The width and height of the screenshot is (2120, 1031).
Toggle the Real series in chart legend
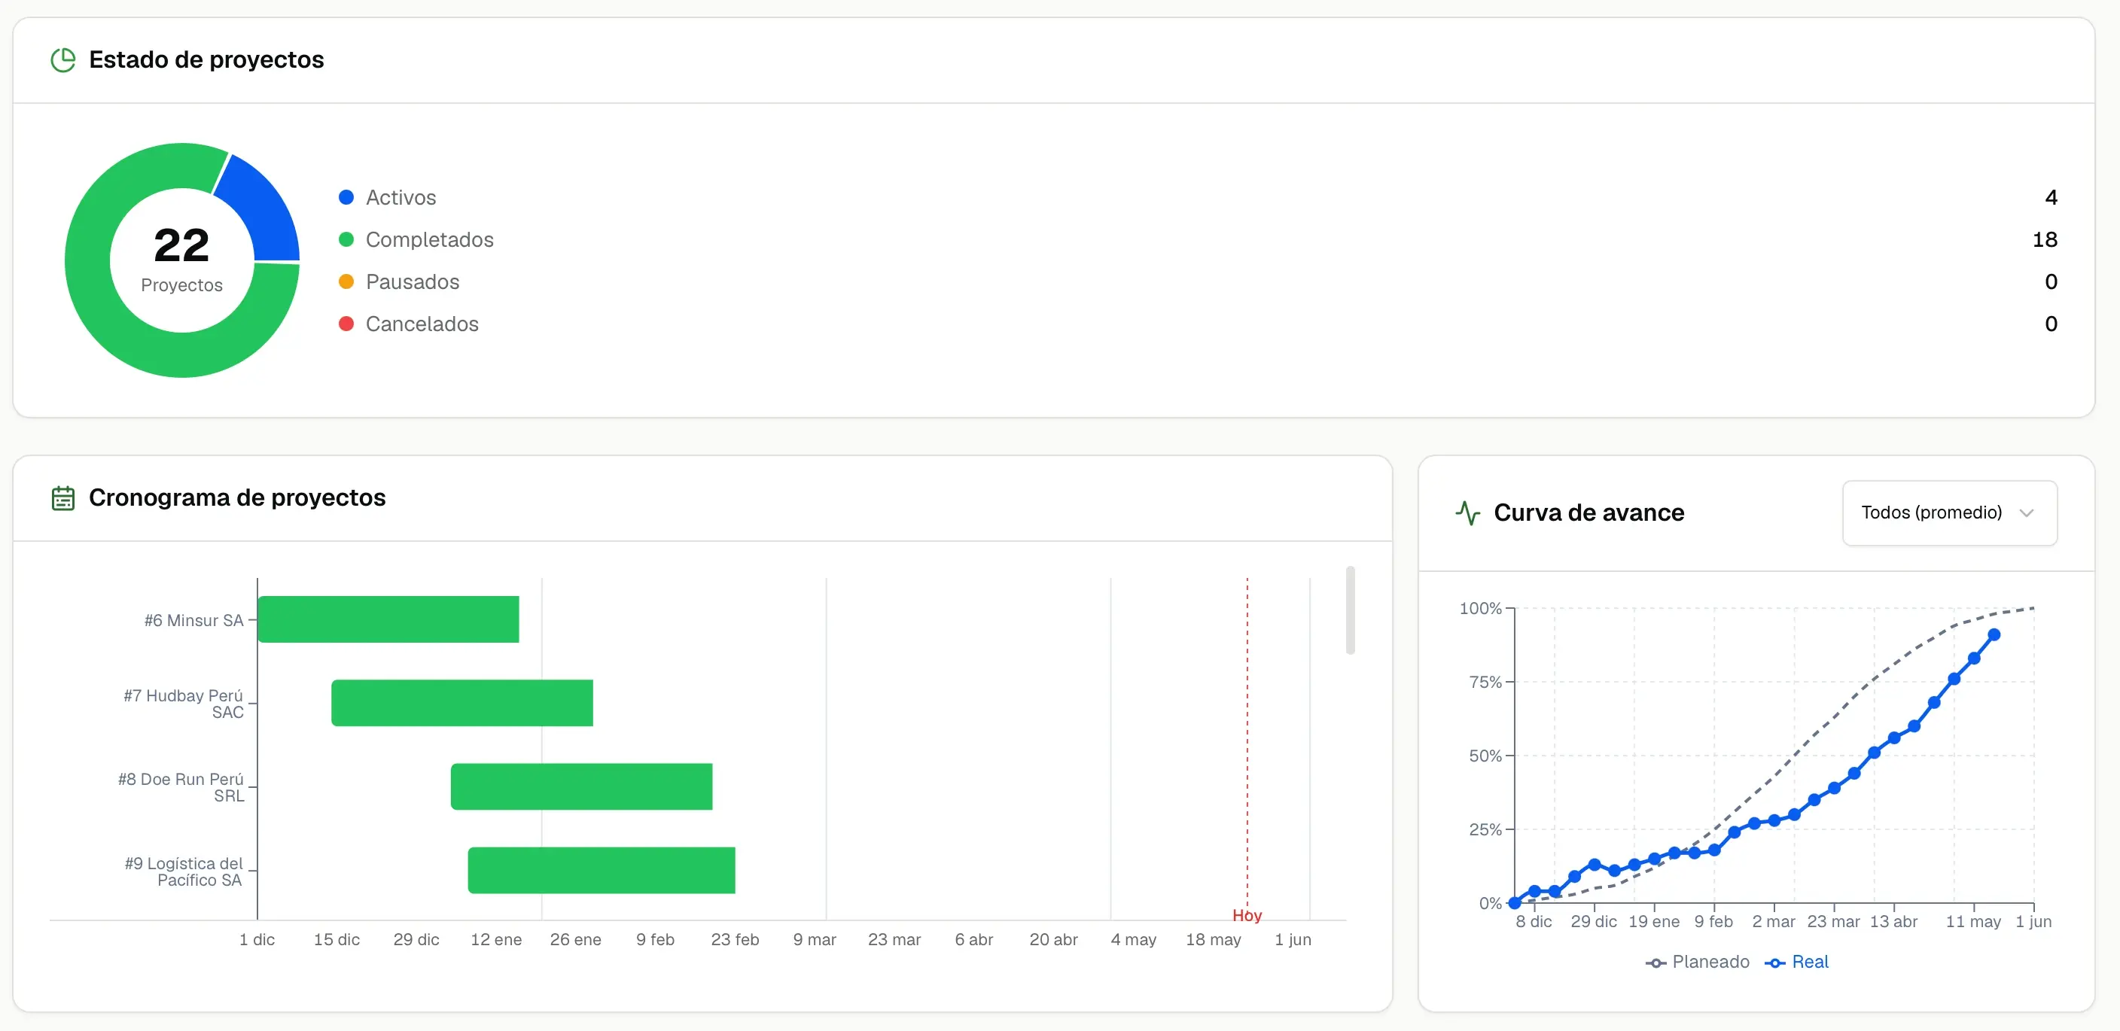tap(1796, 962)
